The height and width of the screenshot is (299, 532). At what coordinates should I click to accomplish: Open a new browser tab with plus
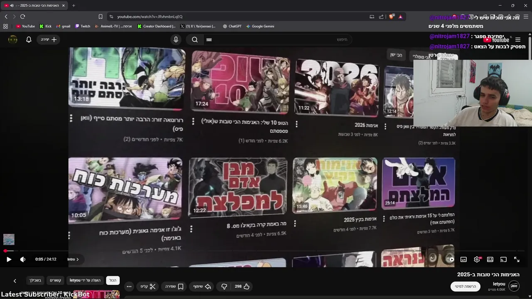[74, 5]
